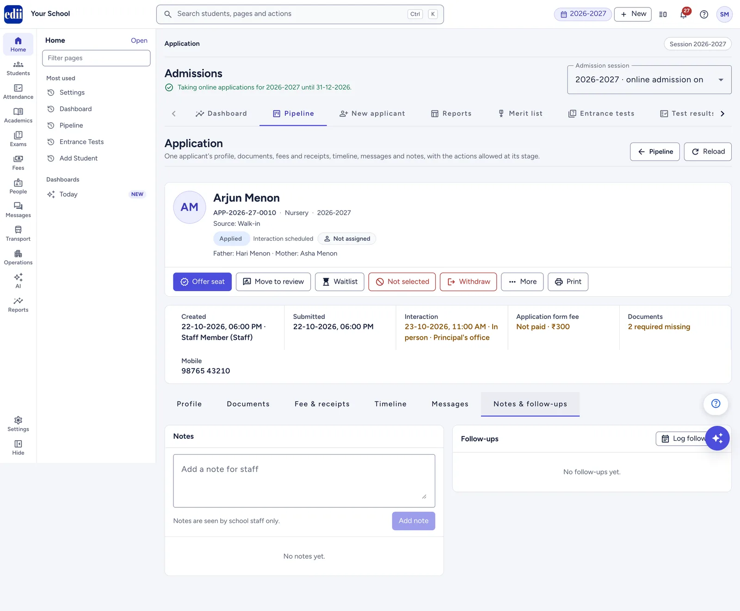
Task: Toggle the layout panel icon in header
Action: pos(663,14)
